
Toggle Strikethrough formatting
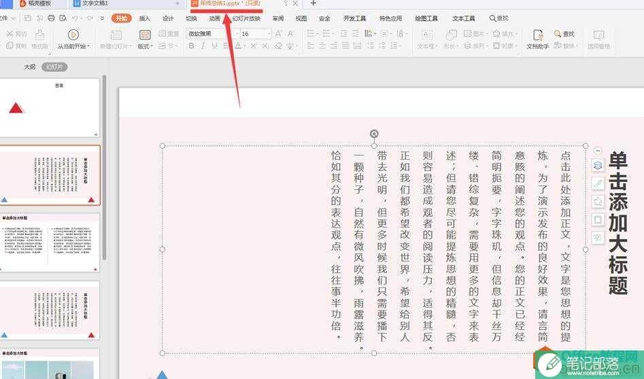(226, 46)
